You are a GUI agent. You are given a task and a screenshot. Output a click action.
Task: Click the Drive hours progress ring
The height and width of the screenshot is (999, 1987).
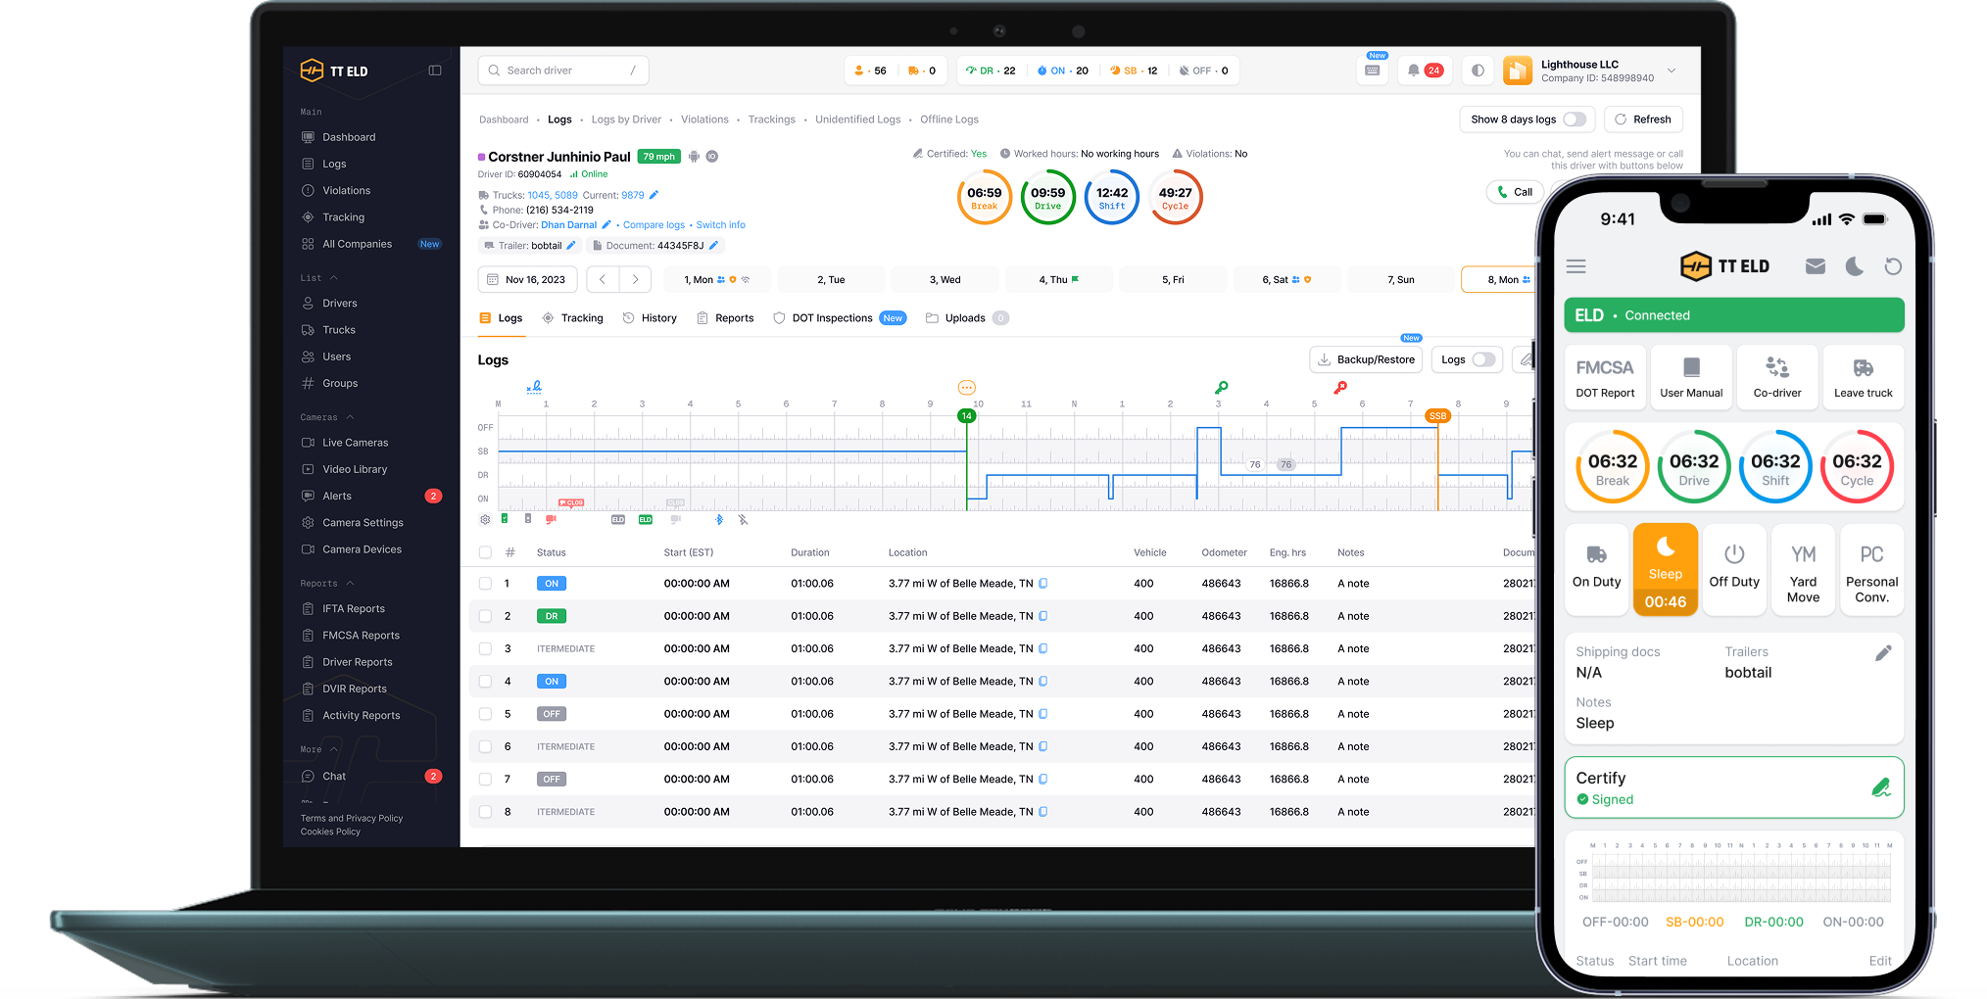pos(1047,197)
